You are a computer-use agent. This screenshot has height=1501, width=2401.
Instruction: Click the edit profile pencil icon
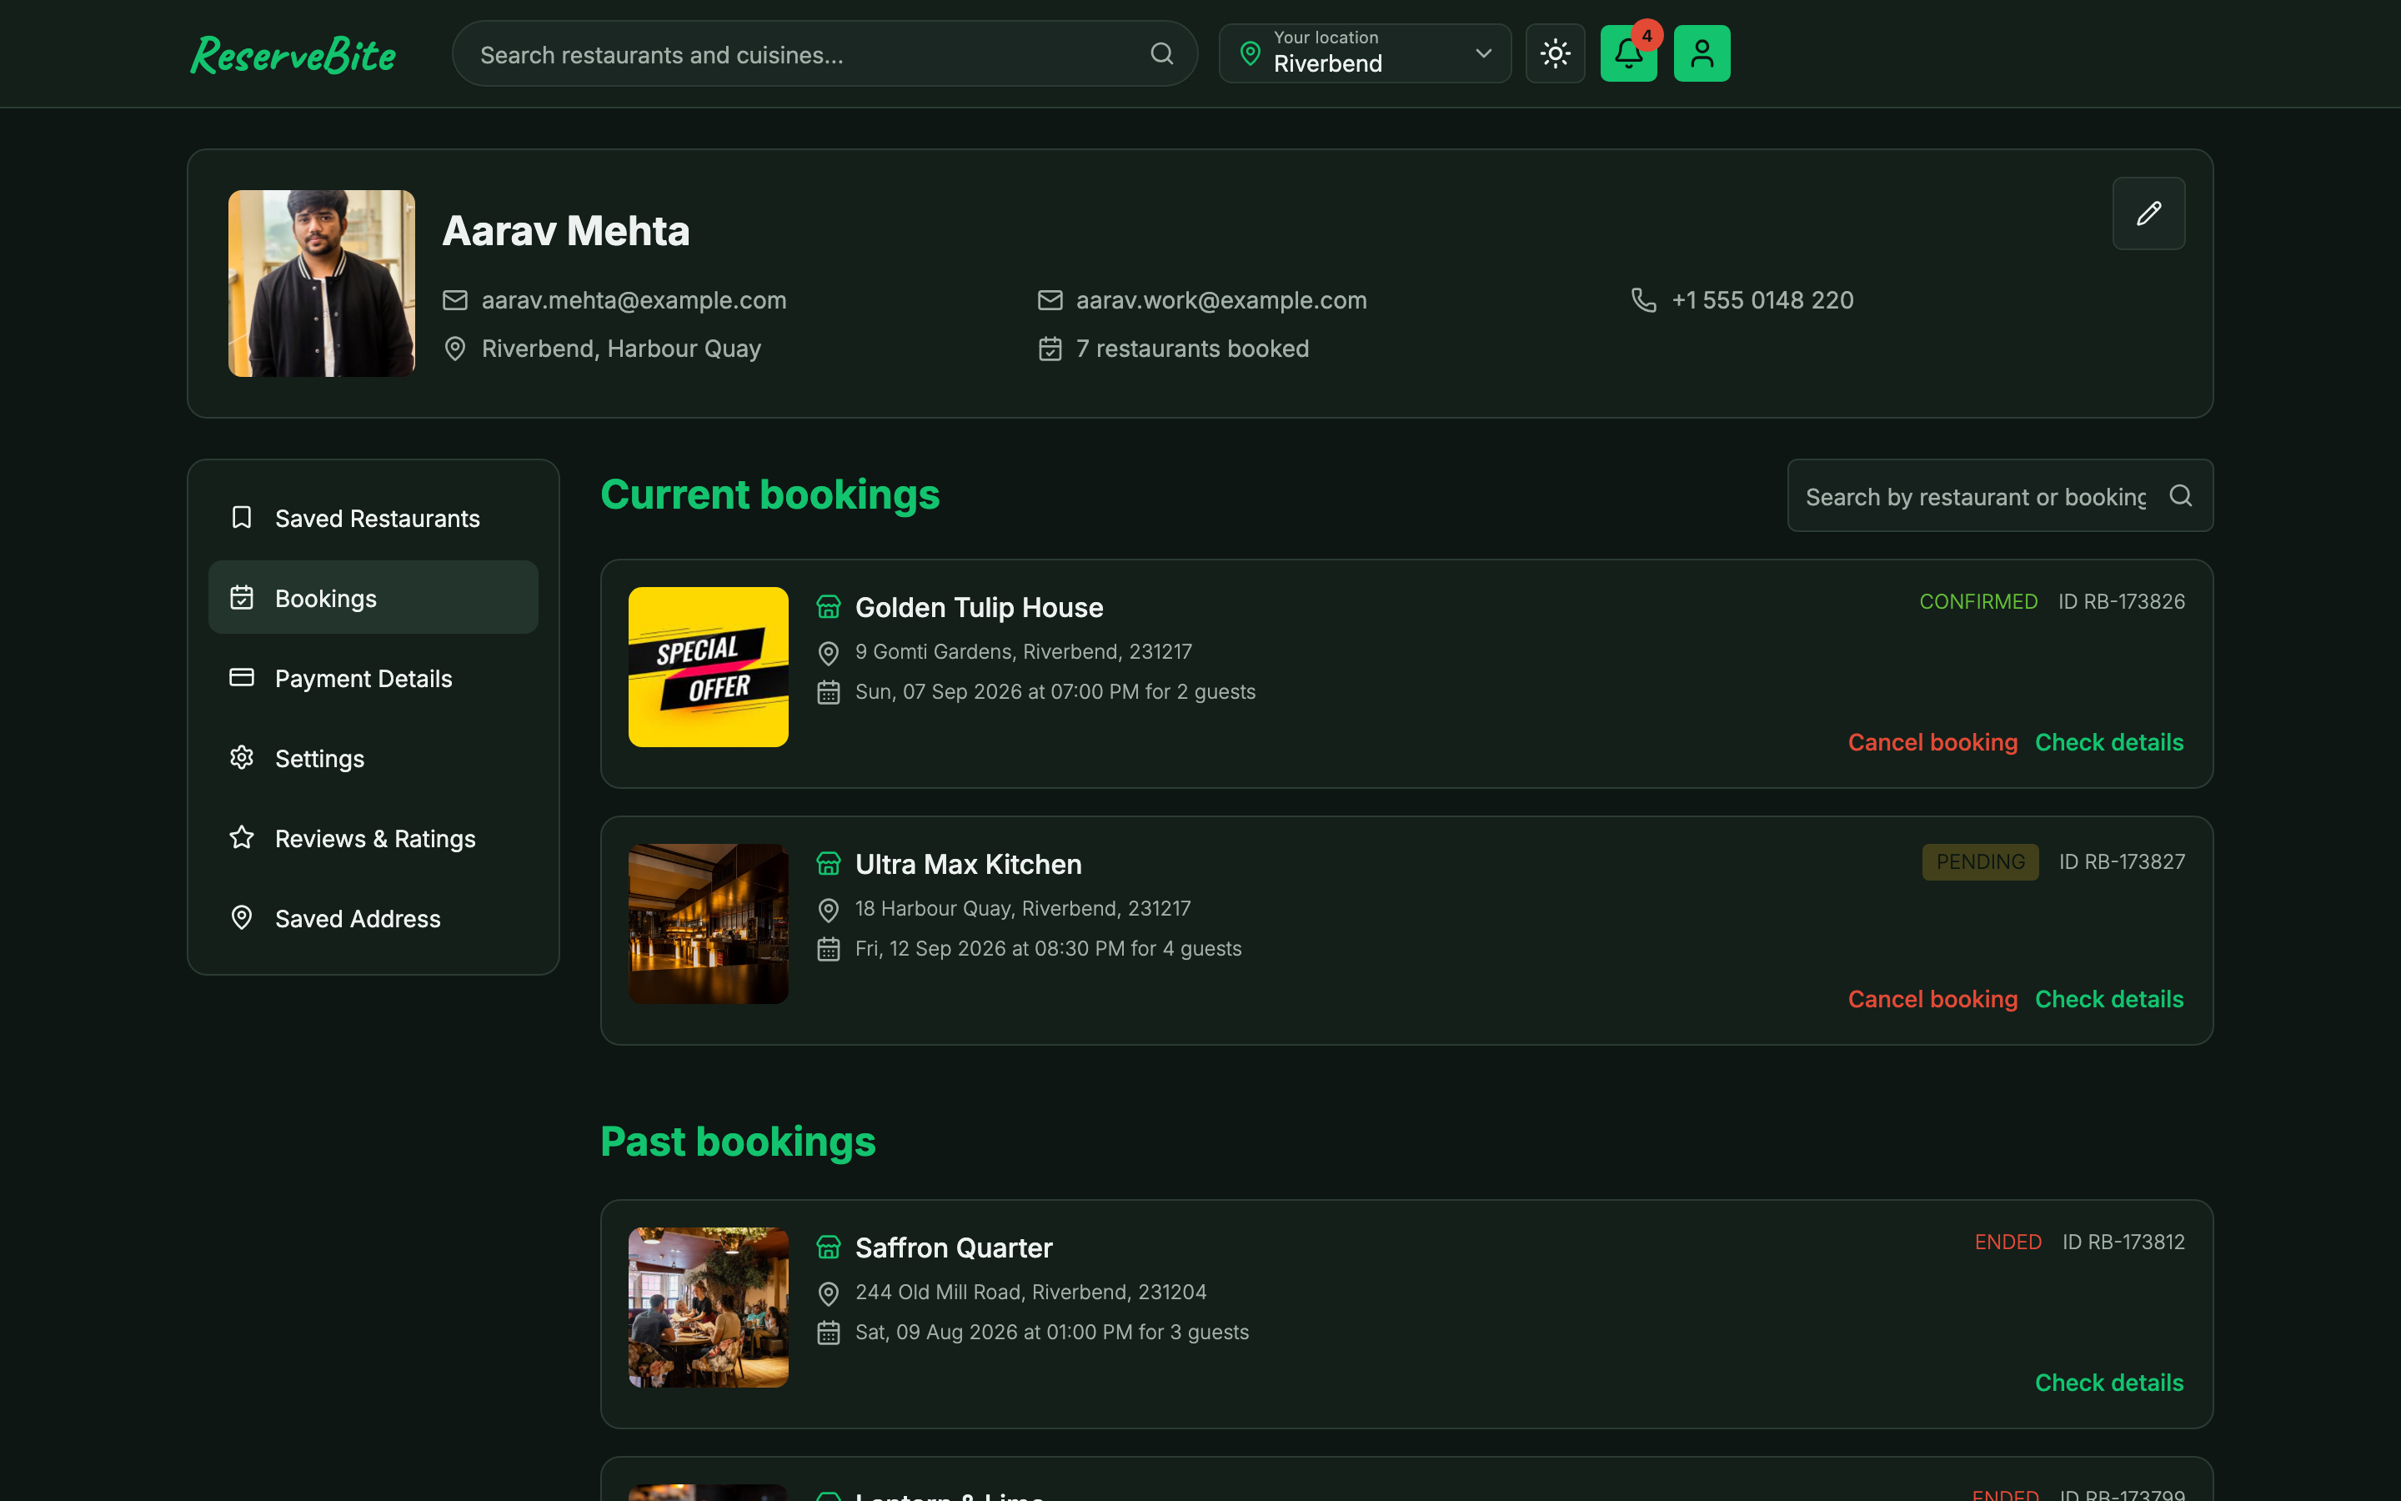[2148, 213]
